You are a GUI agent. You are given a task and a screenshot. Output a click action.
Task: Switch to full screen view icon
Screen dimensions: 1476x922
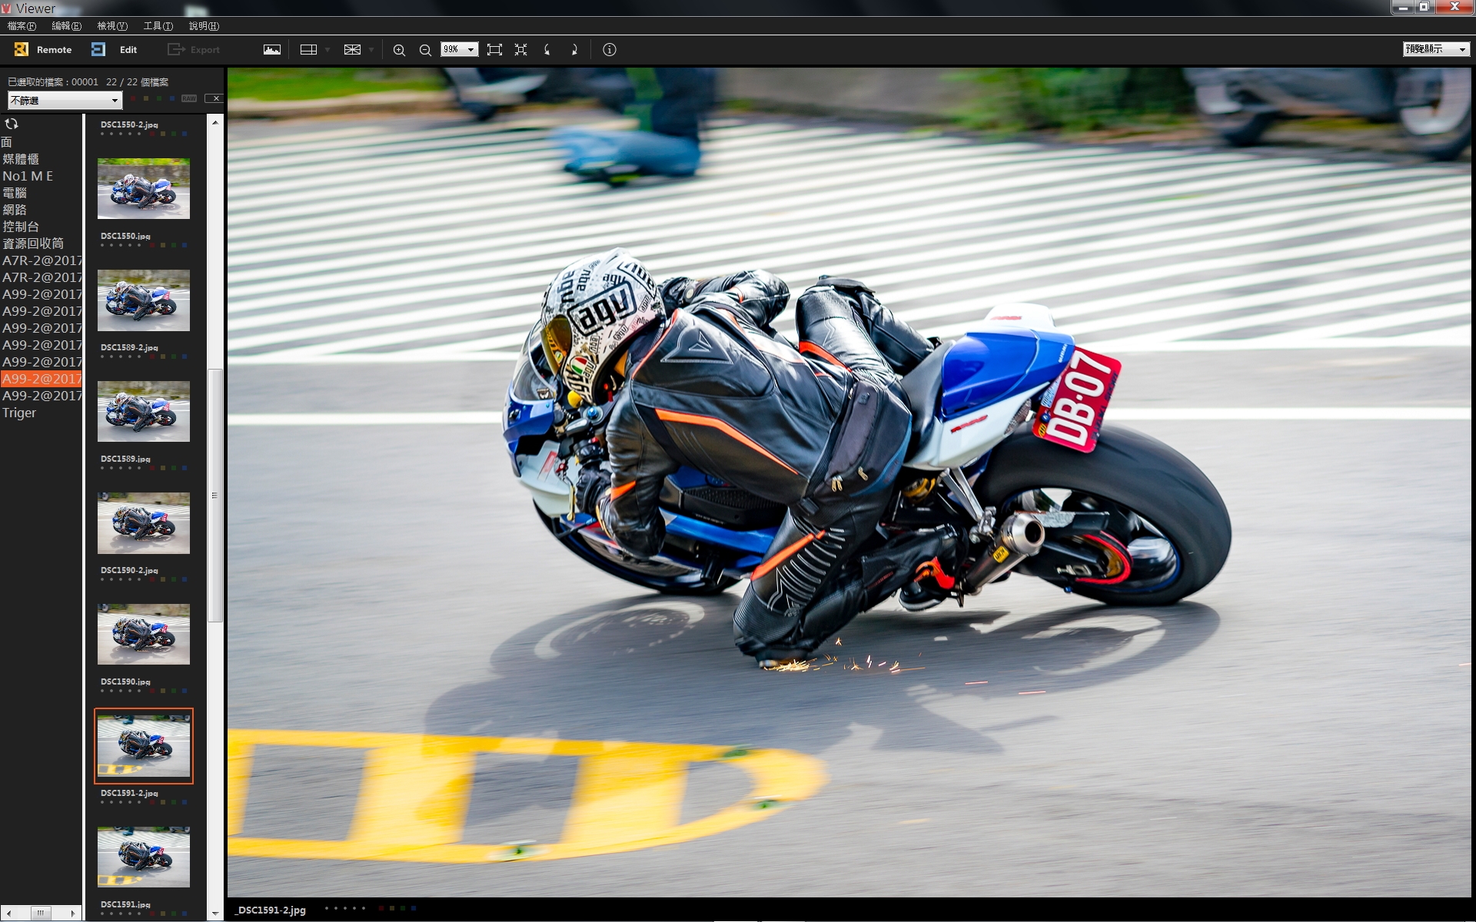coord(520,50)
